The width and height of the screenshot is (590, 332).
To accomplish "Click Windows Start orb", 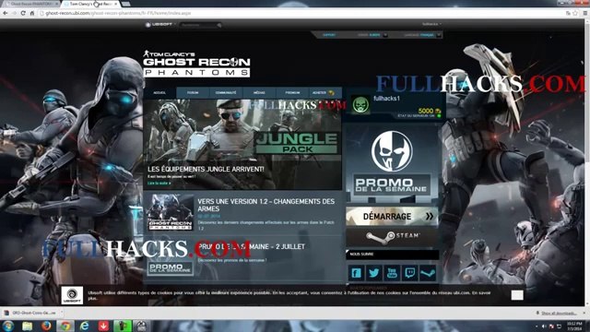I will 8,326.
